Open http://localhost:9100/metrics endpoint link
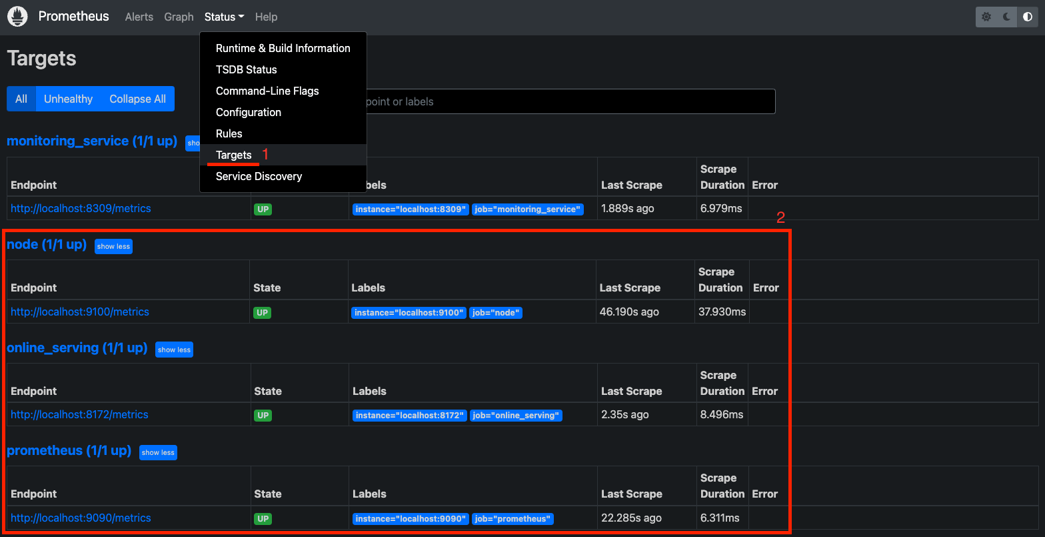1045x537 pixels. pos(80,312)
